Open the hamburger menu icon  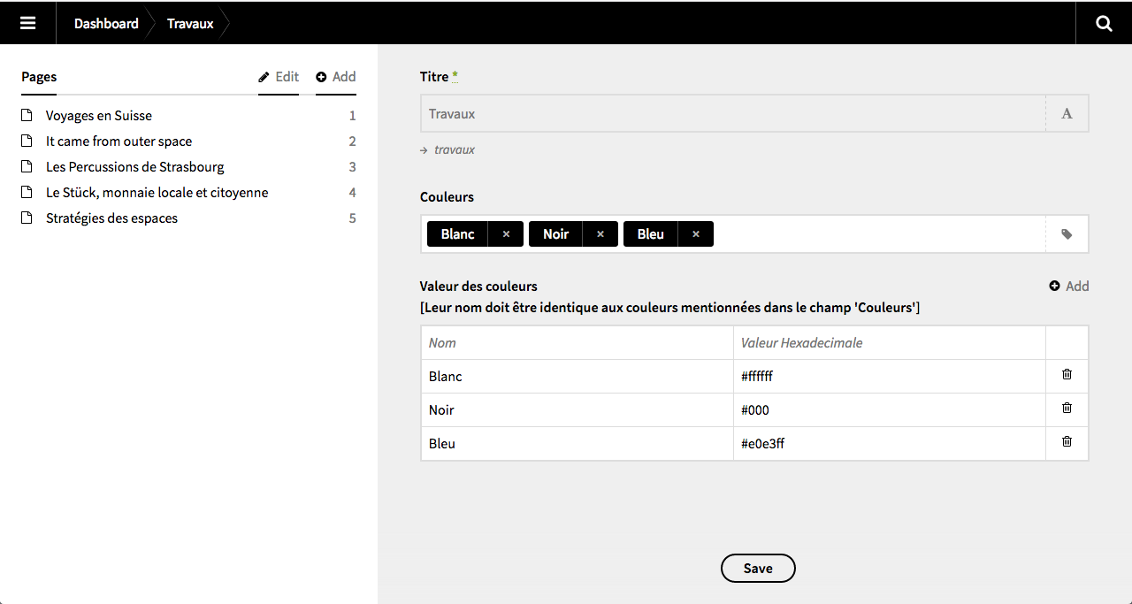coord(28,23)
